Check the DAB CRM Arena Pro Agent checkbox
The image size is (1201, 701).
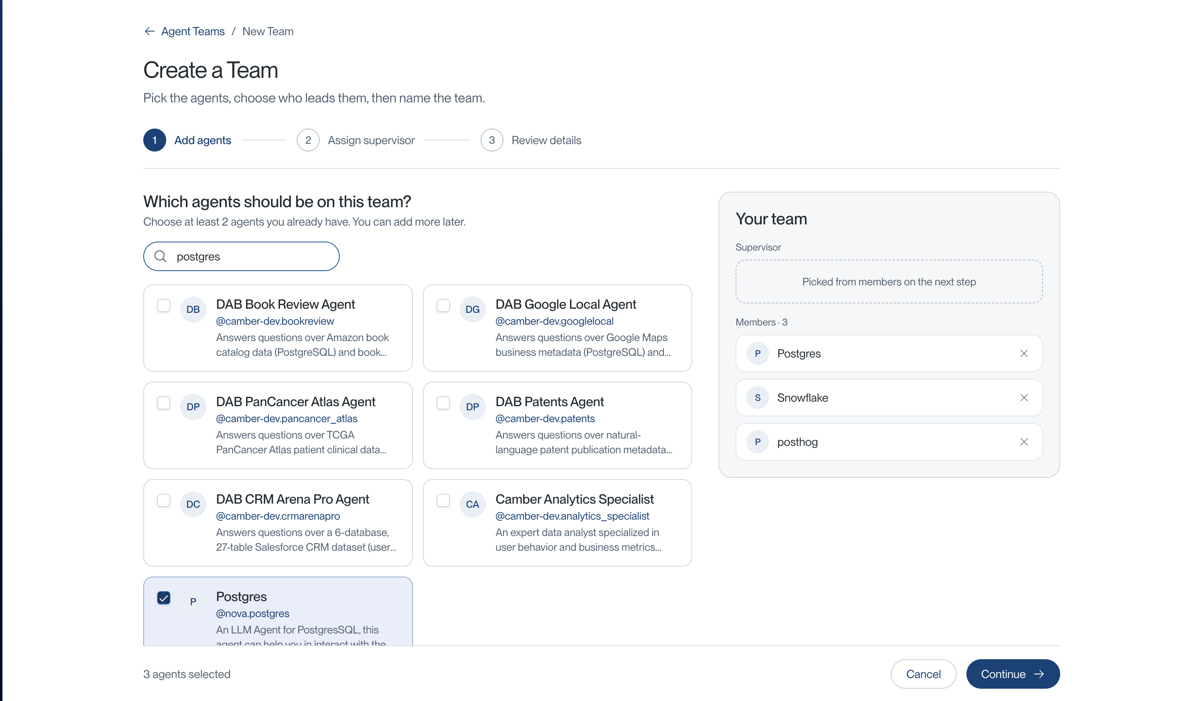coord(163,500)
